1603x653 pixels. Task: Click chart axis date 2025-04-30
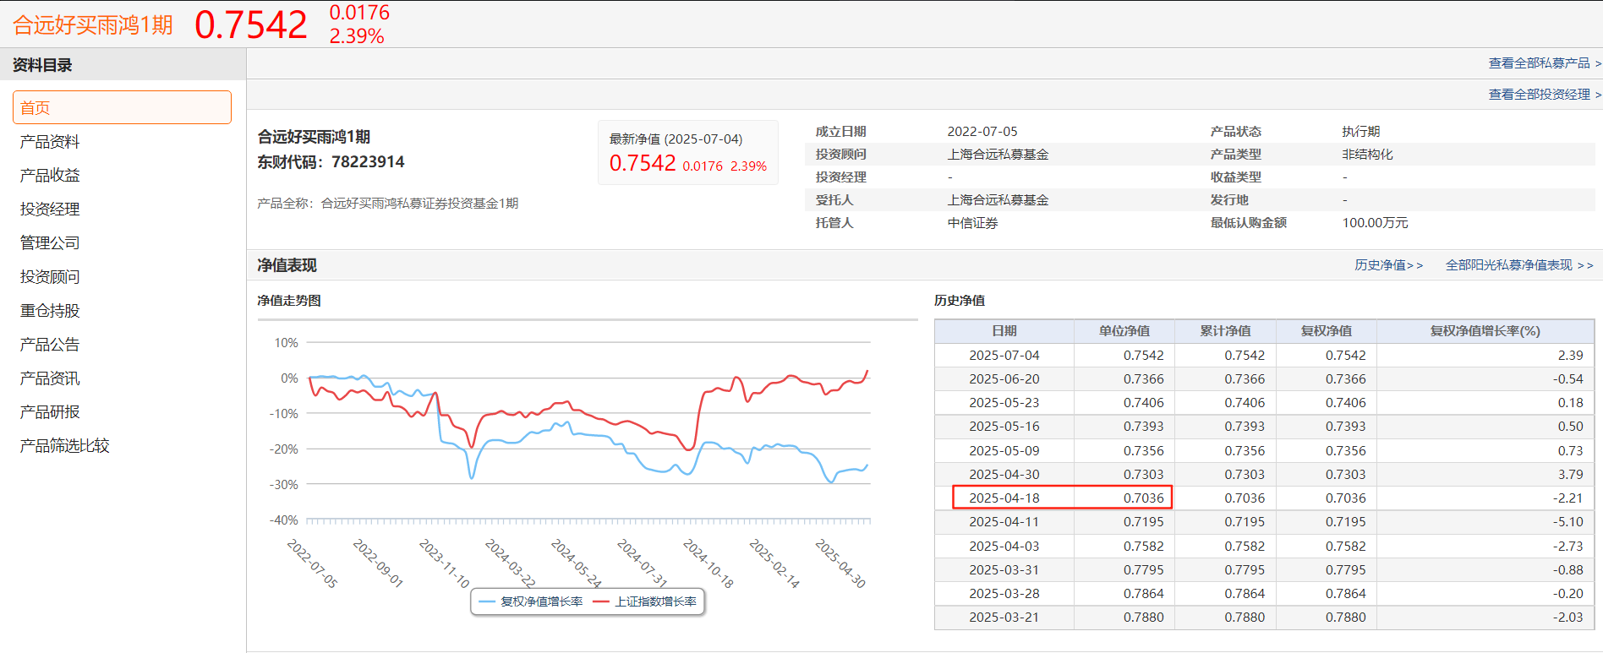click(x=840, y=563)
